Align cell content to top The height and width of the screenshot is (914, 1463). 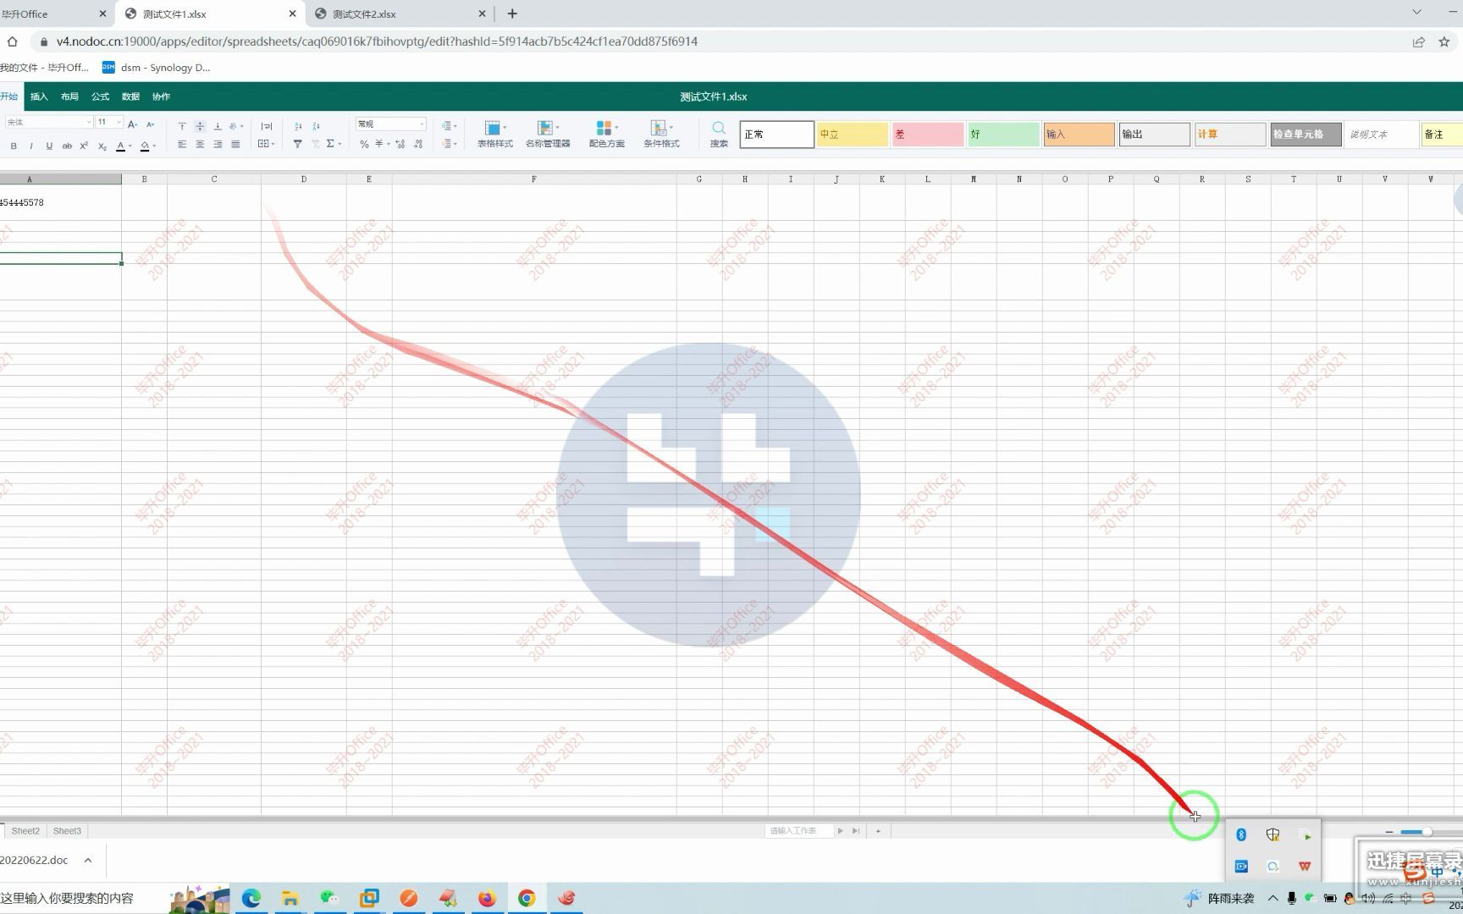coord(182,126)
